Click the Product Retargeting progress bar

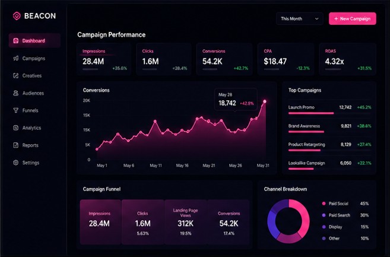click(x=305, y=150)
